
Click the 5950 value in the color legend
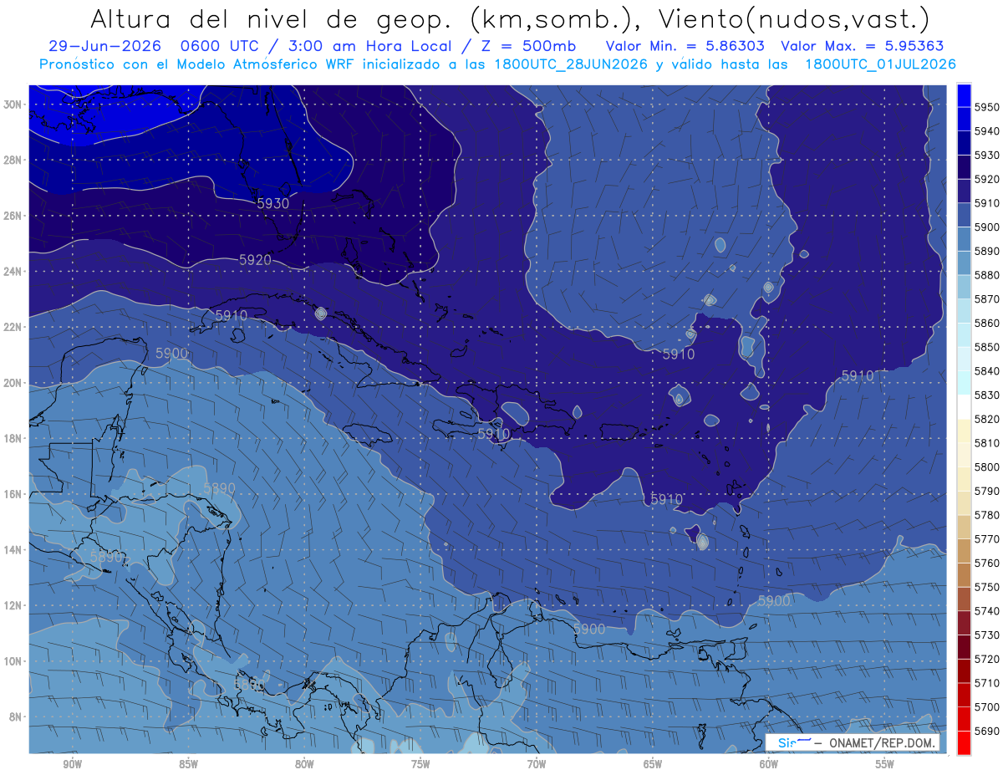coord(988,107)
